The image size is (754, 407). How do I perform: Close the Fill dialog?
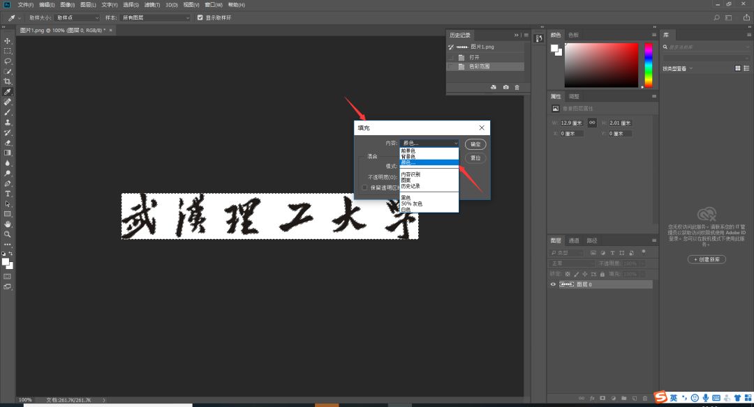[482, 128]
